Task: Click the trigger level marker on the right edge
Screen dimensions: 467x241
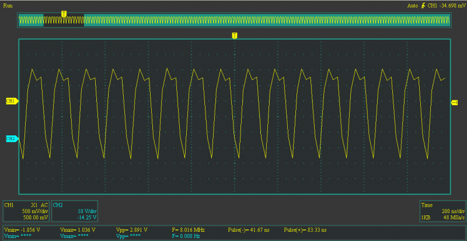Action: (455, 103)
